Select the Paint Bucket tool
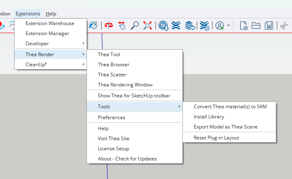The height and width of the screenshot is (179, 292). pyautogui.click(x=93, y=25)
